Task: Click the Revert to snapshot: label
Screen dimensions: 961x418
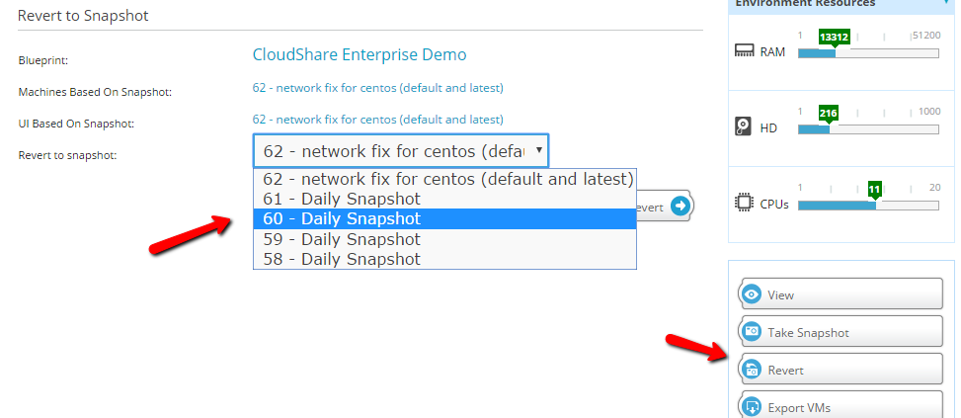Action: click(67, 155)
